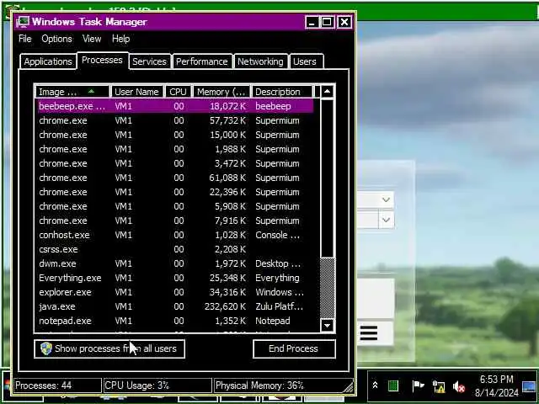Select the beebeep.exe process row
539x404 pixels.
tap(175, 106)
